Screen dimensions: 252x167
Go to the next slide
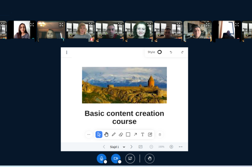pos(131,147)
